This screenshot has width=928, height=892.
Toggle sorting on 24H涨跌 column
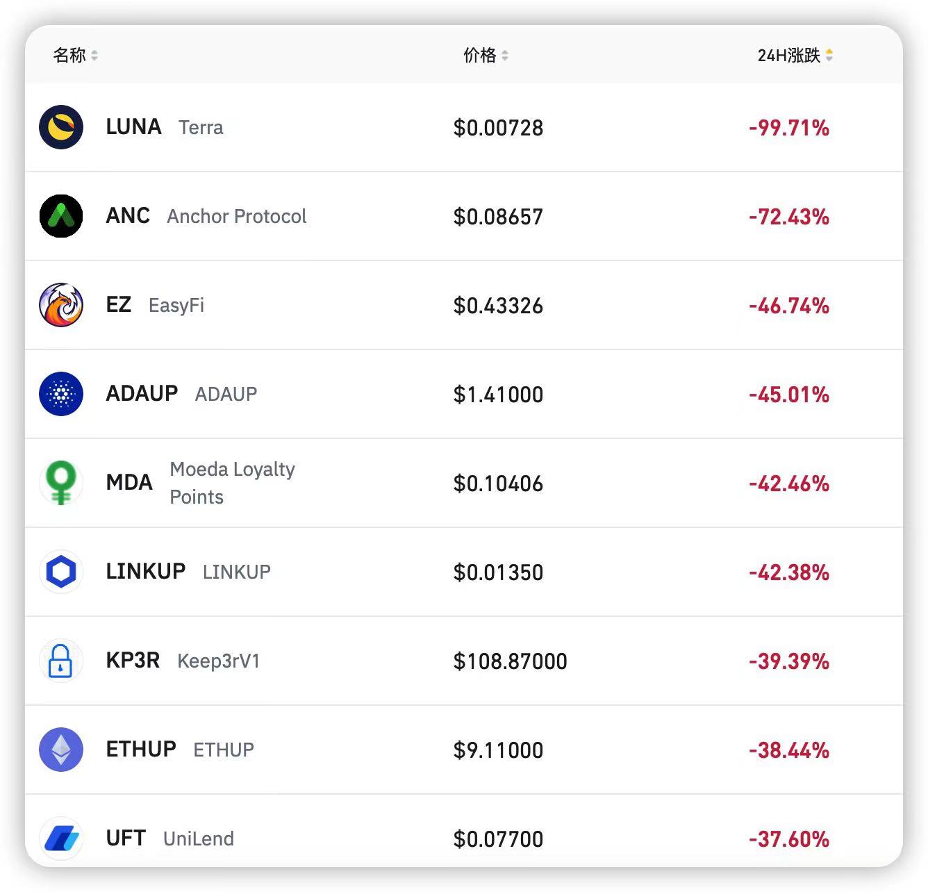795,55
